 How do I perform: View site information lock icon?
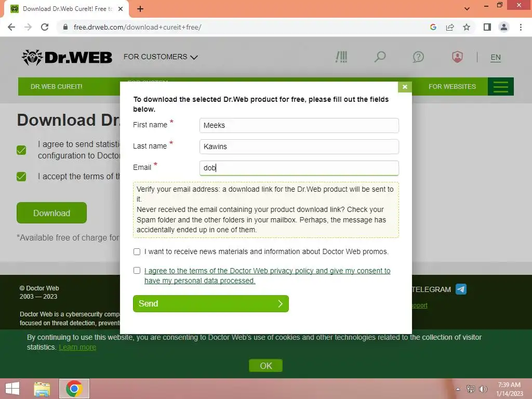[x=65, y=27]
